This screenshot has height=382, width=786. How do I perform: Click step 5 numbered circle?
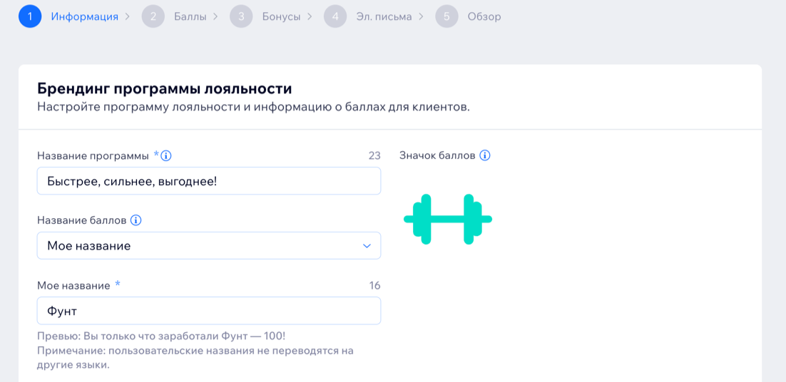coord(446,16)
